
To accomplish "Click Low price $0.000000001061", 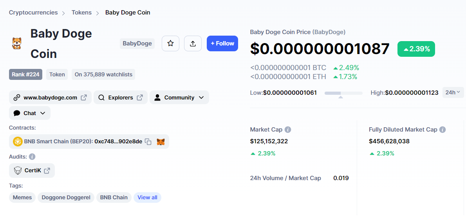I will (290, 93).
